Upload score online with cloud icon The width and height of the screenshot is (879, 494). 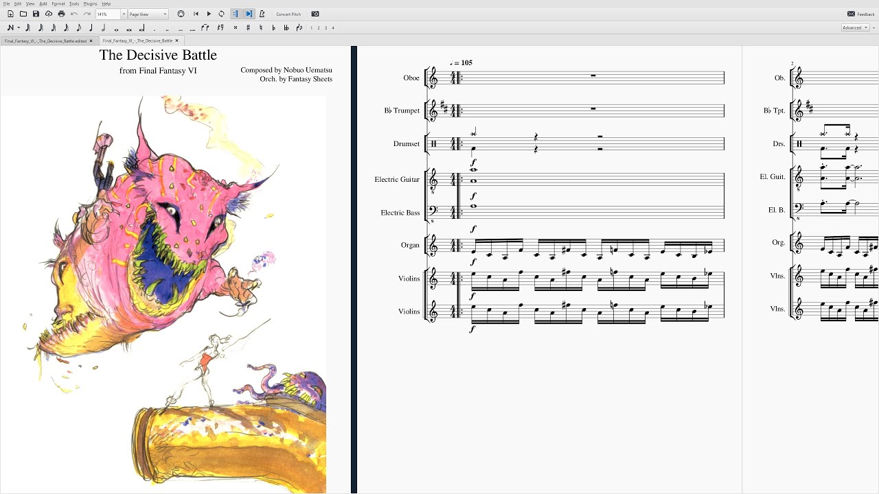coord(49,14)
